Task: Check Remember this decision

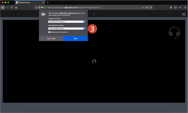Action: [x=49, y=32]
